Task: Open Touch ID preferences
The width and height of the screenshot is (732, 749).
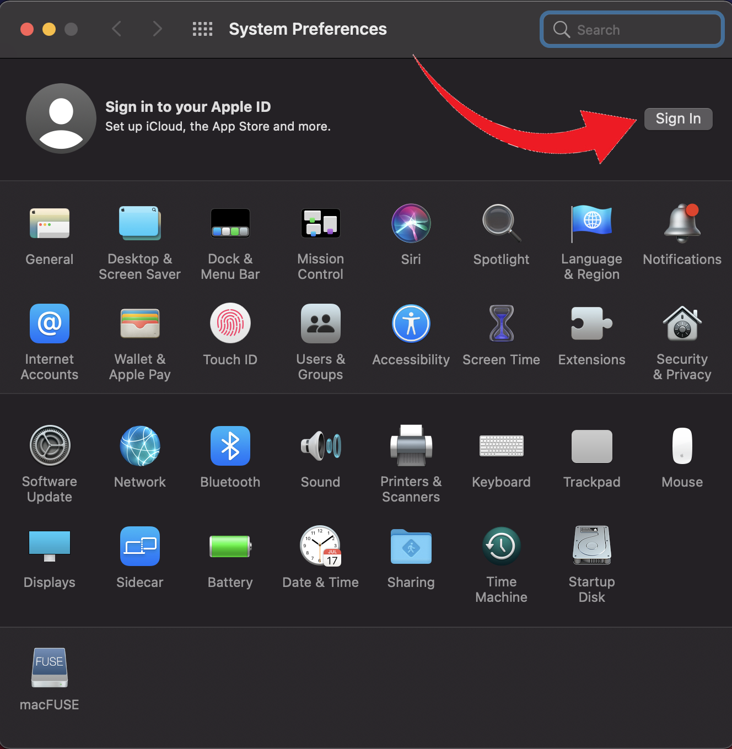Action: click(230, 324)
